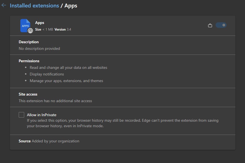The width and height of the screenshot is (245, 163).
Task: Click the Apps extension name in the card header
Action: [x=40, y=23]
